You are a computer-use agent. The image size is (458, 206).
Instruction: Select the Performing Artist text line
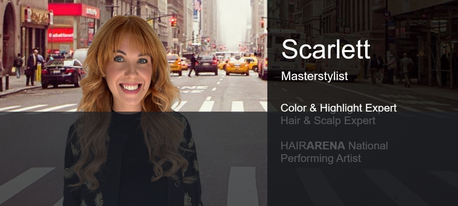pyautogui.click(x=321, y=158)
